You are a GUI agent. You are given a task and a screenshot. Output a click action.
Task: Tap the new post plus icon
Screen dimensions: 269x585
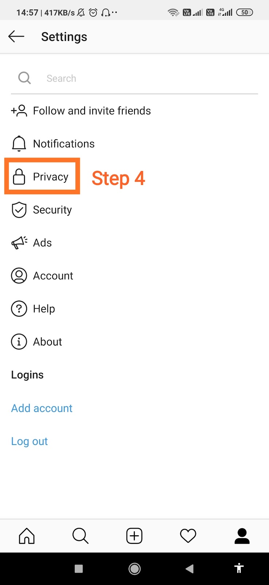[x=134, y=536]
